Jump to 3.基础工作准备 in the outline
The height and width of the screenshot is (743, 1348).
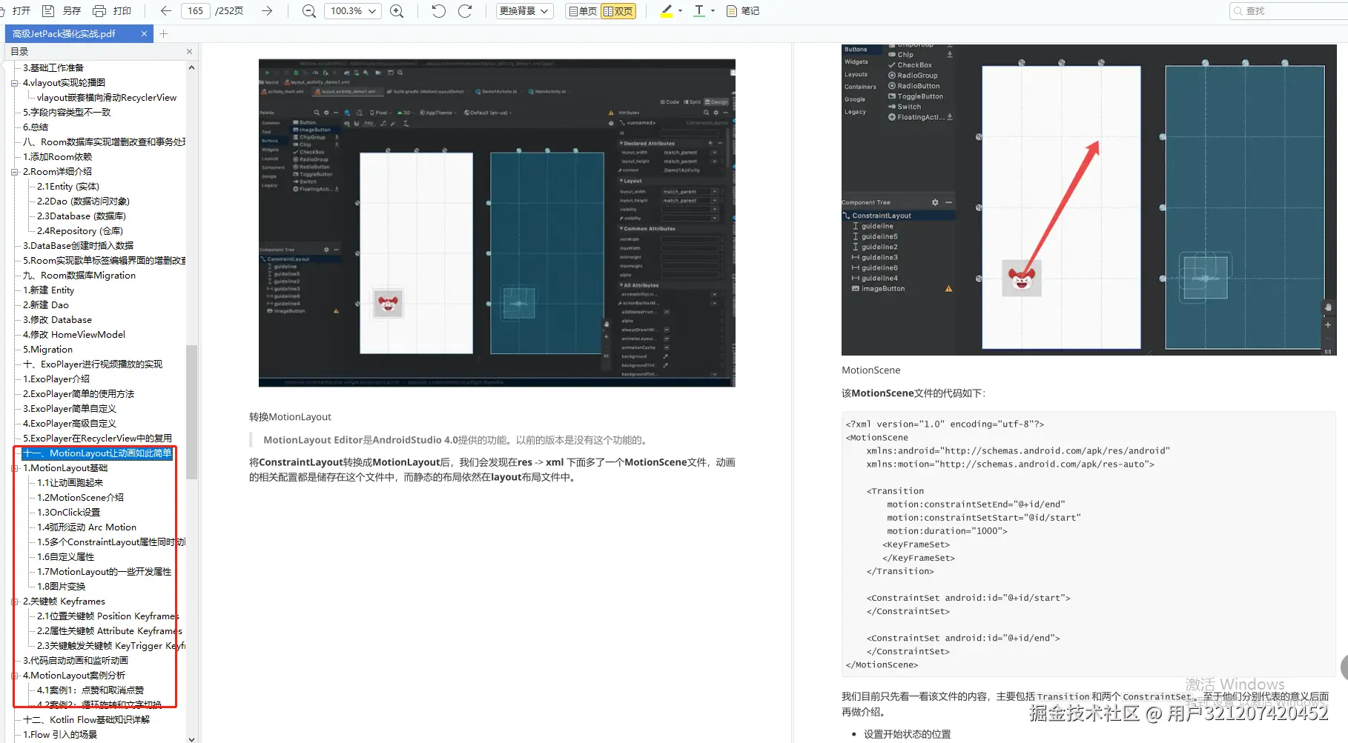(53, 68)
